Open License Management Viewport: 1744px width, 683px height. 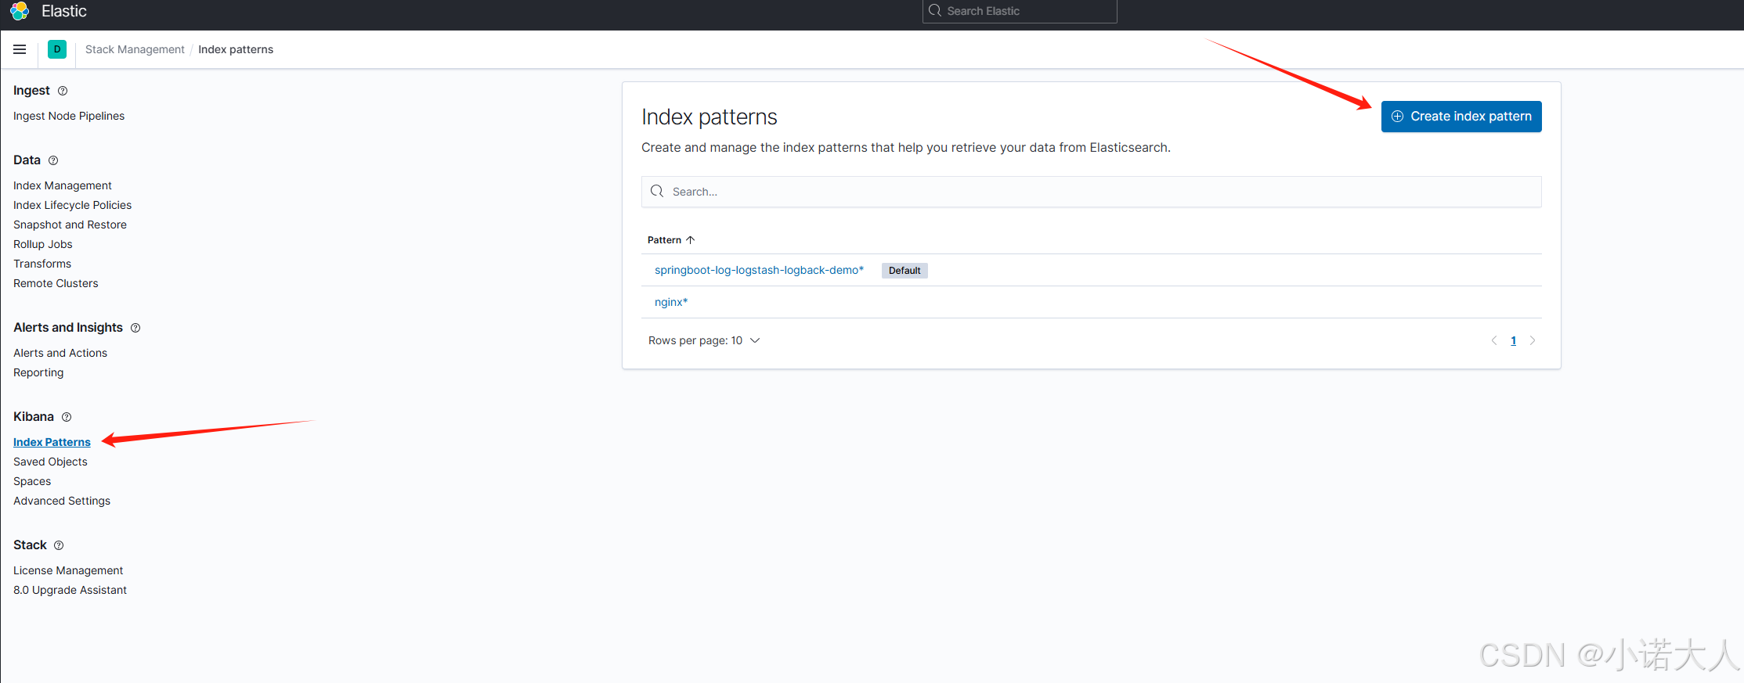pyautogui.click(x=68, y=570)
